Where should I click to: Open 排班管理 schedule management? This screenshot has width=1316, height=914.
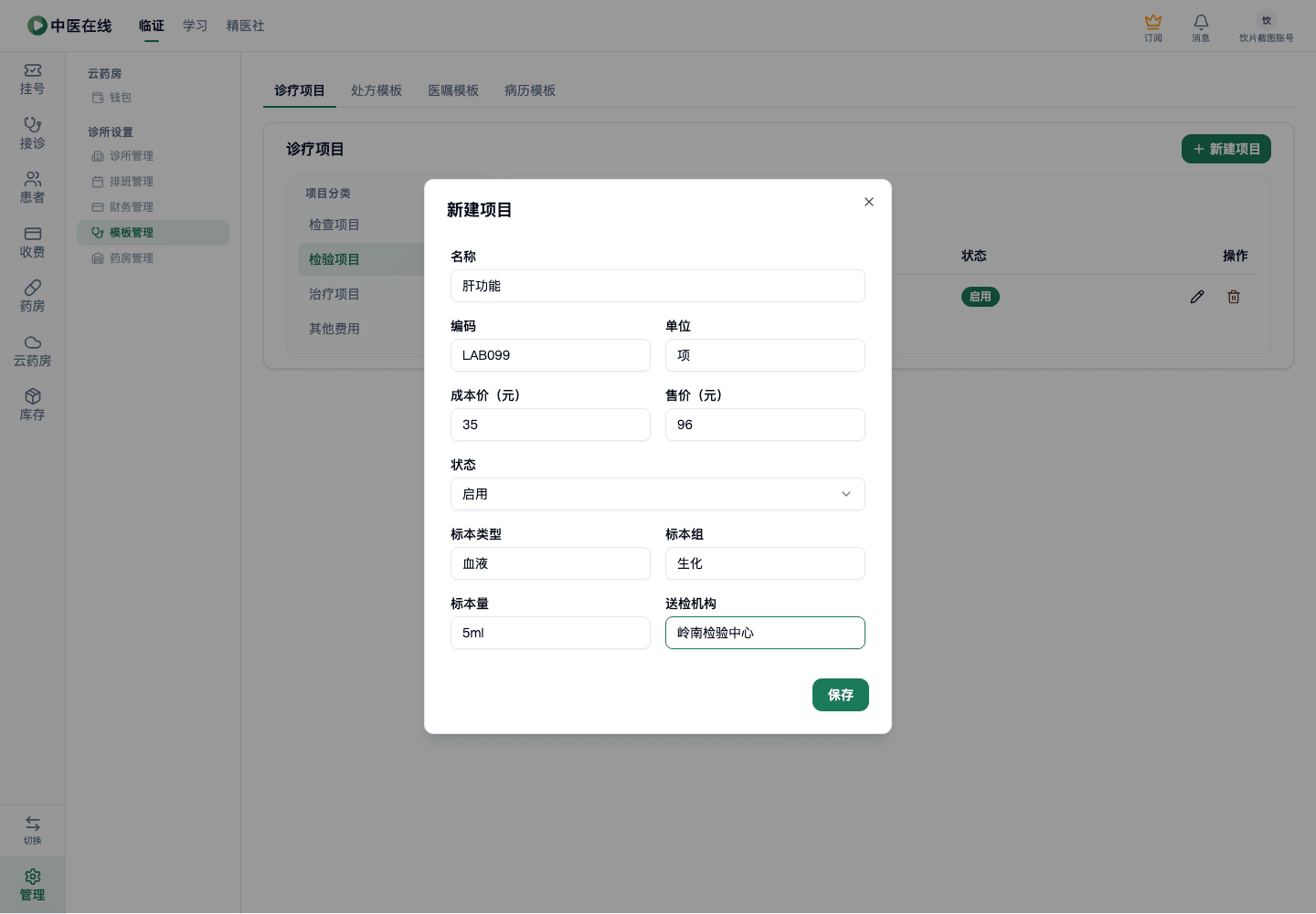pyautogui.click(x=152, y=182)
